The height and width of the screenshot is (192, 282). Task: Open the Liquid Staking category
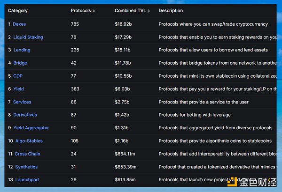click(x=28, y=37)
